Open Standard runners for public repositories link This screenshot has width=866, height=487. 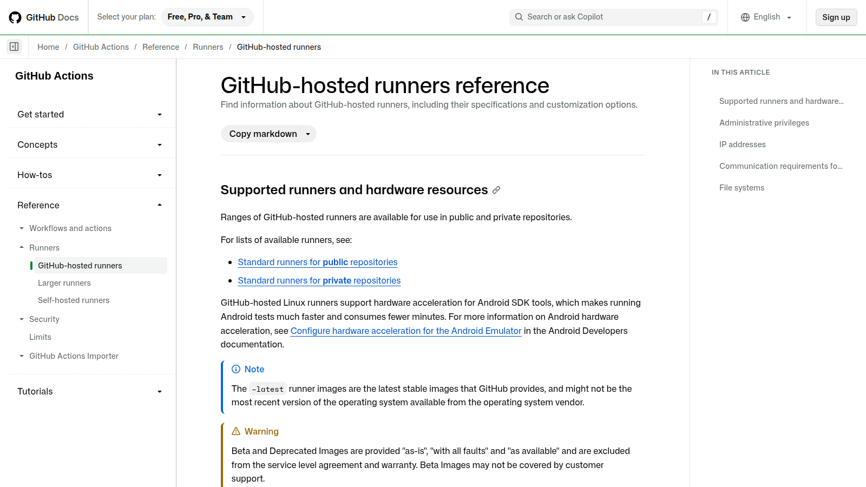click(318, 262)
